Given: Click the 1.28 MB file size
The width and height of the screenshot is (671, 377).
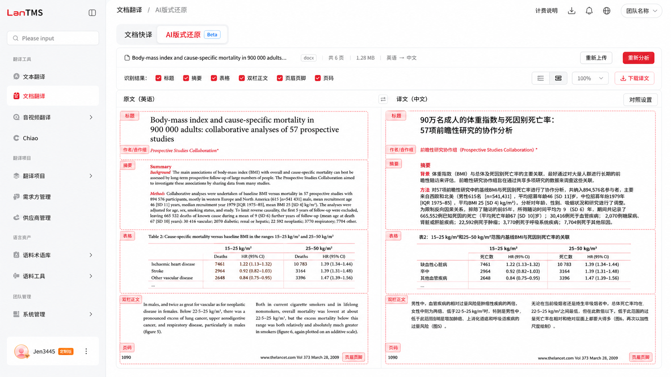Looking at the screenshot, I should pos(365,58).
